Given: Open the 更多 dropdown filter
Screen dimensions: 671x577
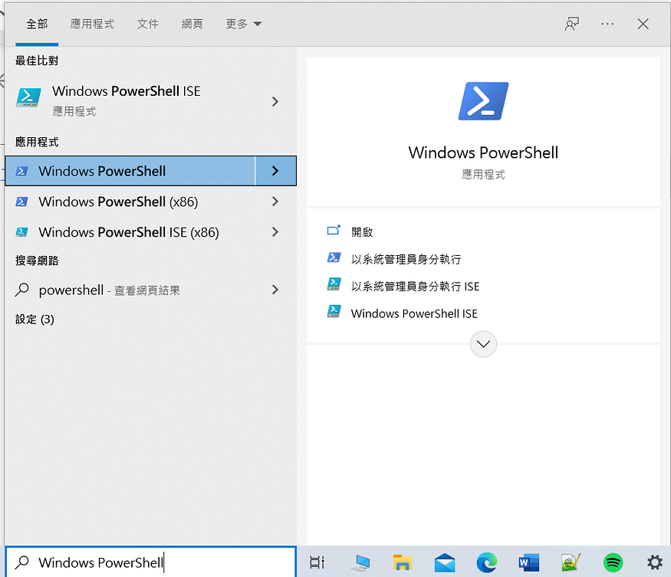Looking at the screenshot, I should (x=243, y=24).
